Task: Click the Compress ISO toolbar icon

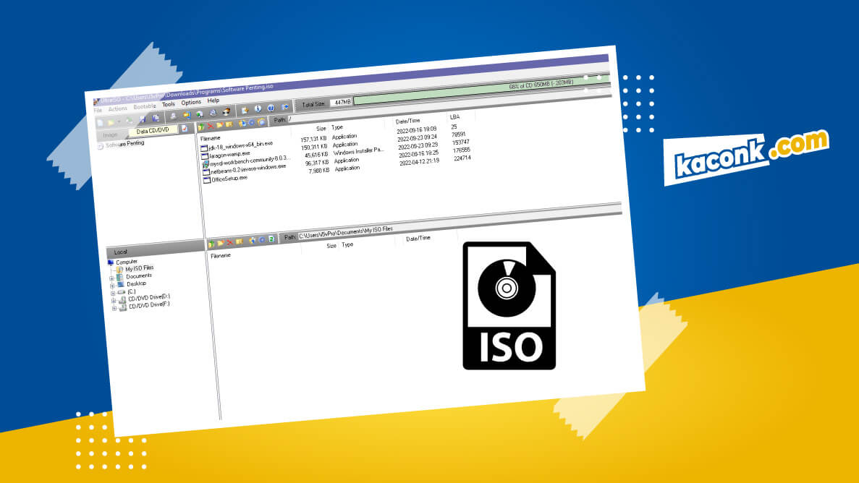Action: [187, 115]
